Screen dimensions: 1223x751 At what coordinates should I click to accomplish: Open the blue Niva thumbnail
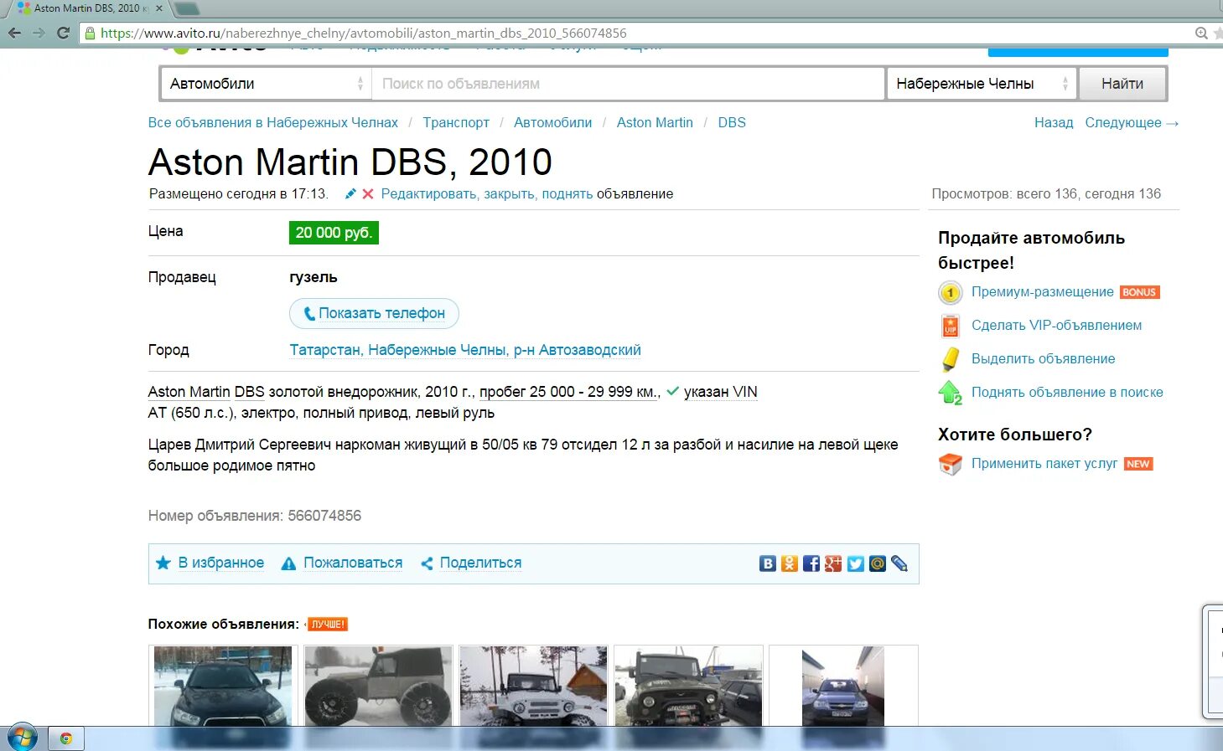click(843, 687)
